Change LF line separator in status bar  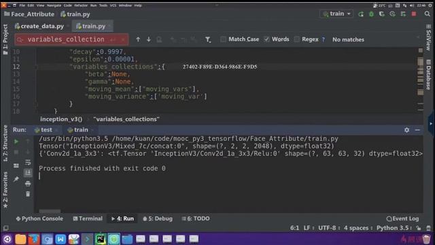coord(309,228)
